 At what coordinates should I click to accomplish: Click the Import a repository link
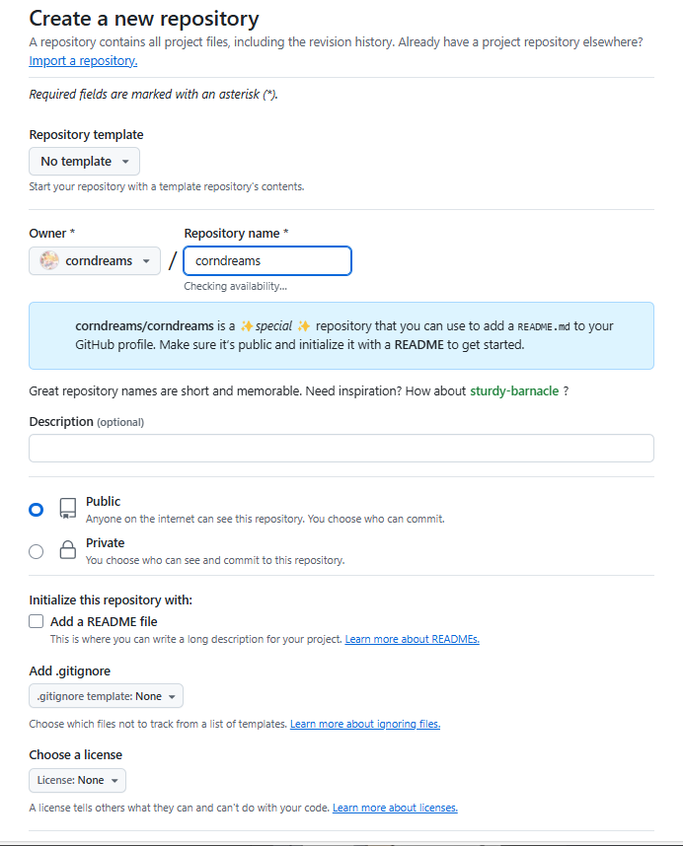[83, 61]
